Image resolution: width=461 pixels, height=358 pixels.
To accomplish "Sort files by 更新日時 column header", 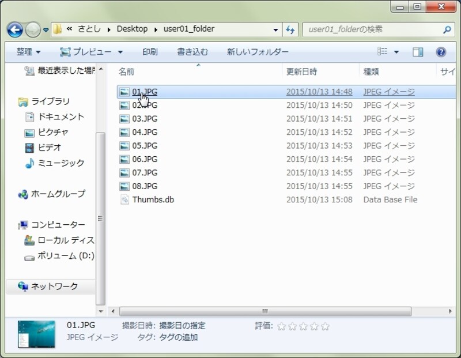I will pos(301,71).
